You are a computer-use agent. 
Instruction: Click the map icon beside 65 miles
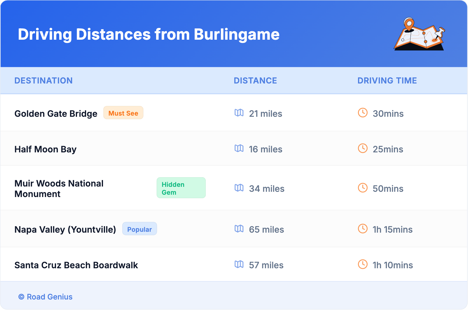pos(239,229)
